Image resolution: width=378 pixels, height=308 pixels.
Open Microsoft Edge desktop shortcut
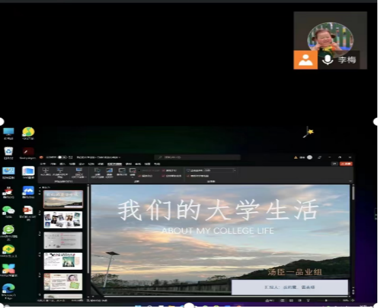coord(8,292)
